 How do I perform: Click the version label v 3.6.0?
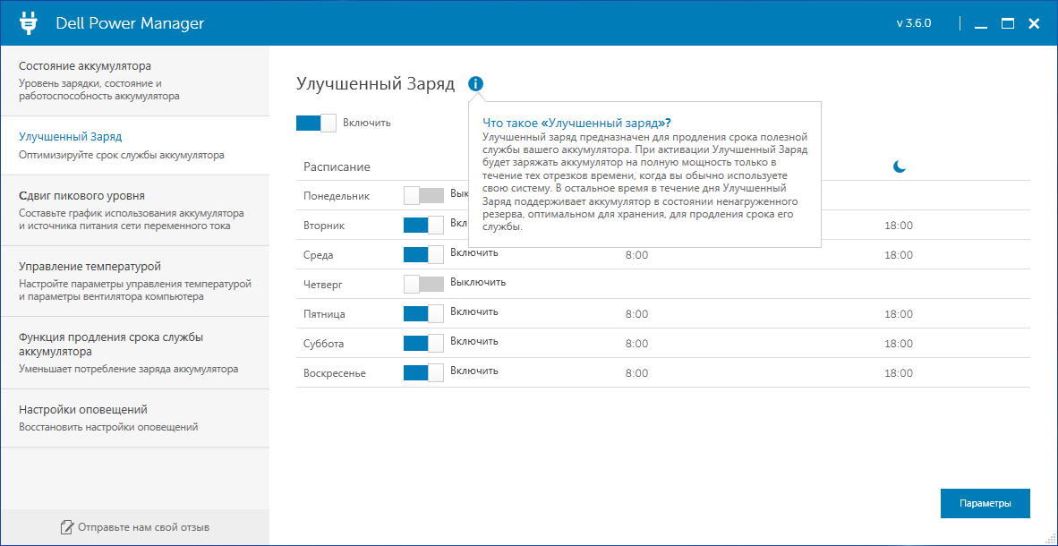914,23
